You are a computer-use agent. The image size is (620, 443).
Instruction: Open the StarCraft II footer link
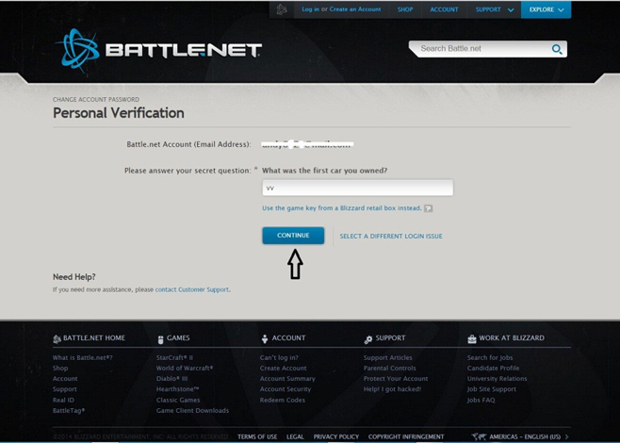pyautogui.click(x=174, y=357)
